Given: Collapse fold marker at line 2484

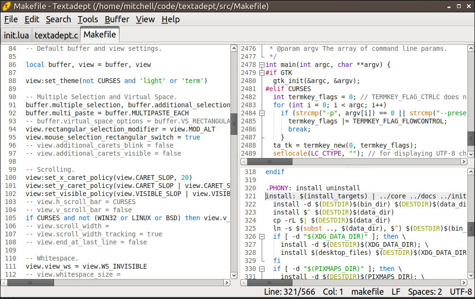Looking at the screenshot, I should click(262, 113).
